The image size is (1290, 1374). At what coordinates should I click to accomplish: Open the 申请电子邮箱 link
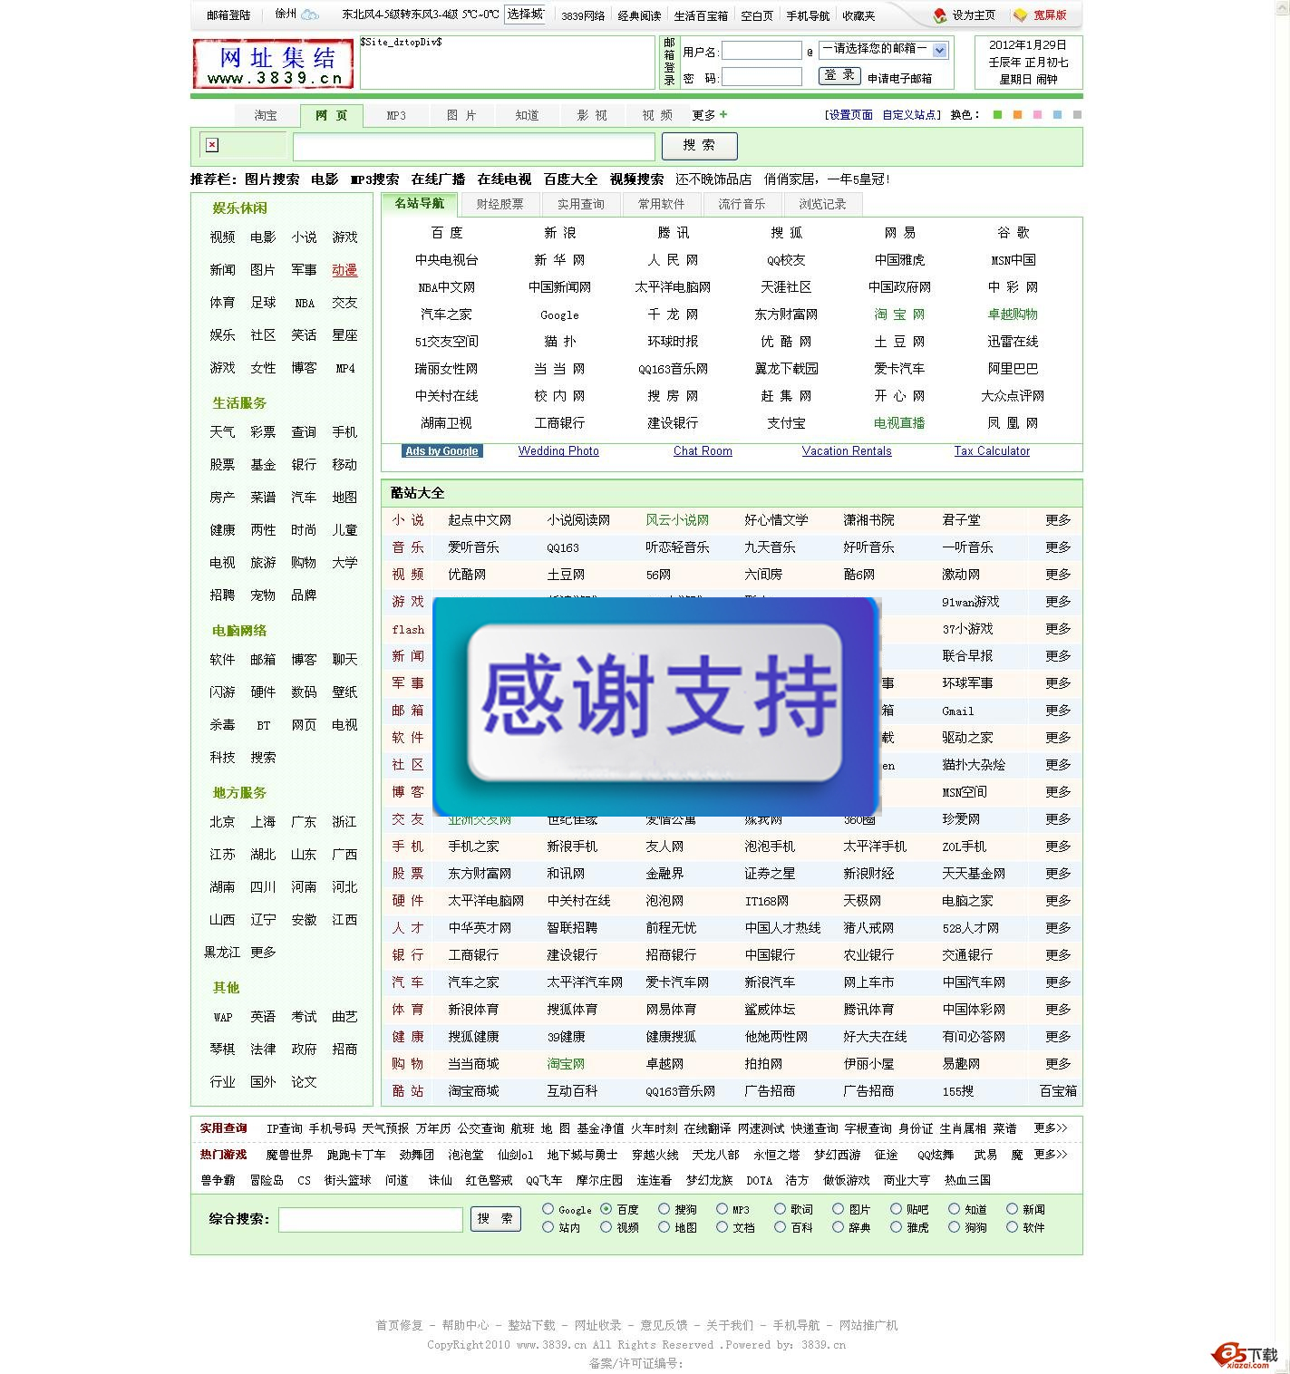coord(900,79)
